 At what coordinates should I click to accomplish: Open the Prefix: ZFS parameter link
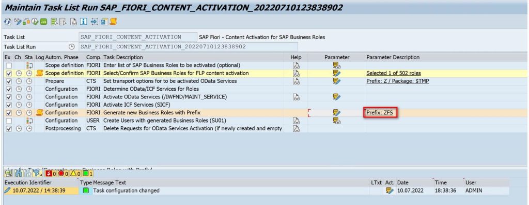pos(380,112)
